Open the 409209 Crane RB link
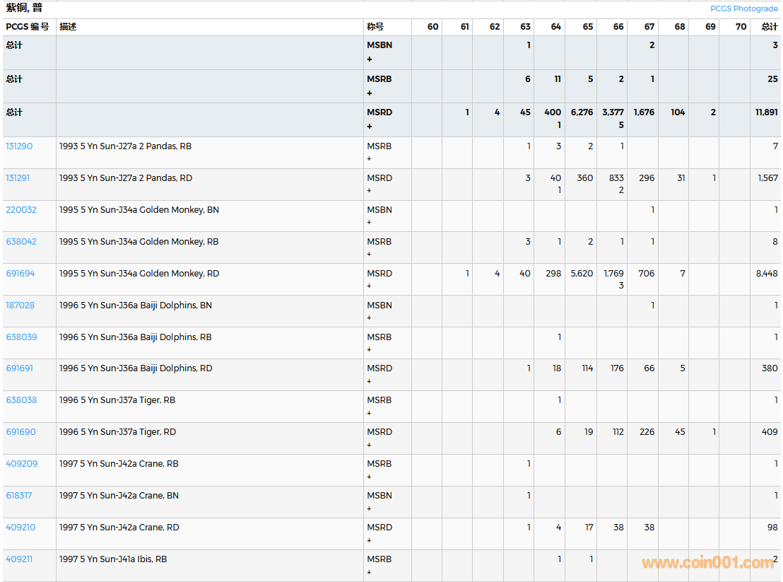The image size is (783, 582). 21,464
